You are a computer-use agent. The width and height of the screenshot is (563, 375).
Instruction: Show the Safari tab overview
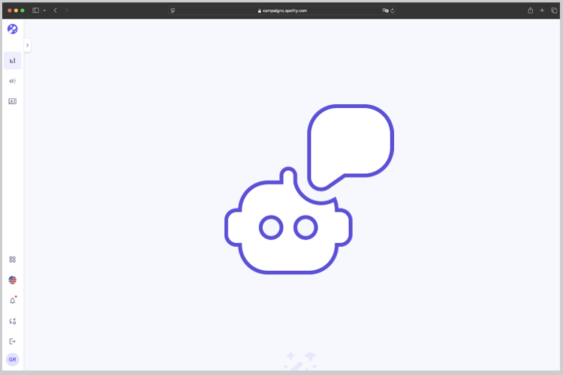[554, 10]
